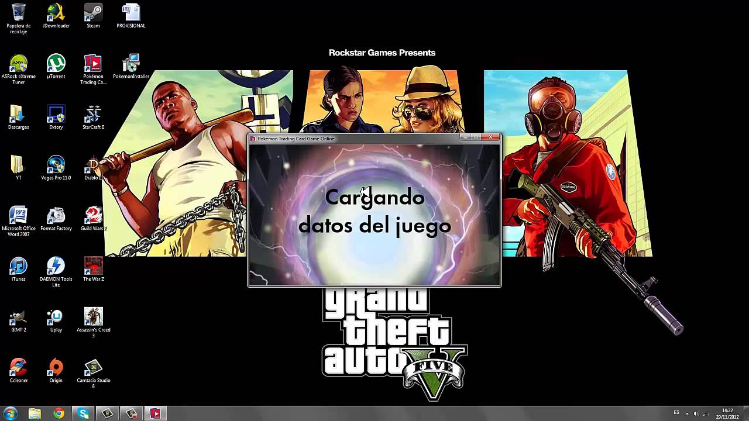Select the µTorrent desktop icon
The height and width of the screenshot is (421, 749).
tap(56, 67)
